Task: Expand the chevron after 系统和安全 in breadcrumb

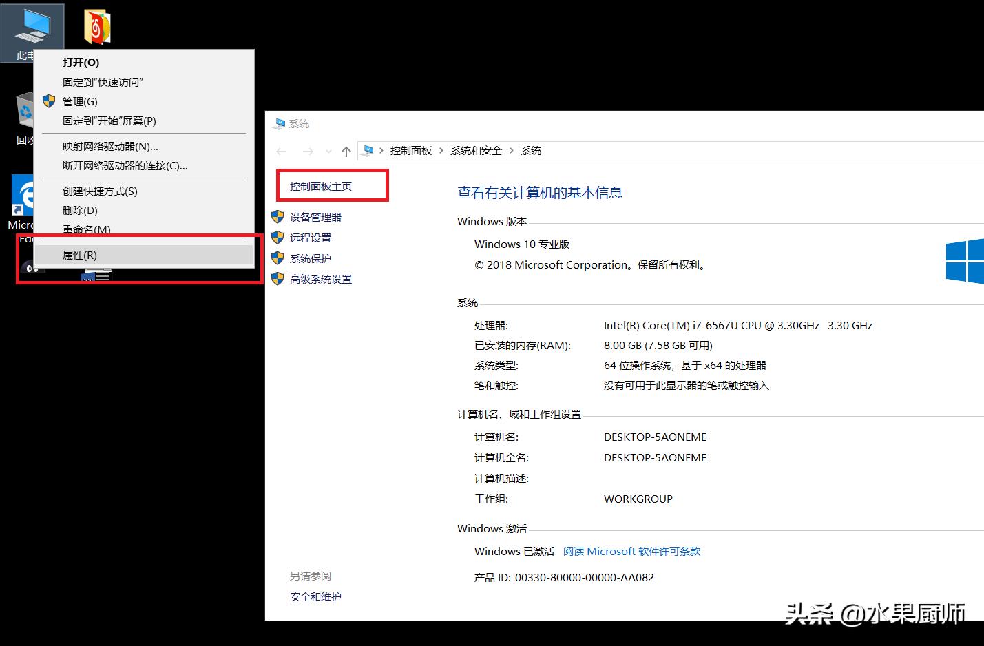Action: tap(512, 151)
